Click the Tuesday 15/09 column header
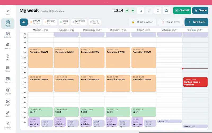Image resolution: width=212 pixels, height=133 pixels. [66, 30]
